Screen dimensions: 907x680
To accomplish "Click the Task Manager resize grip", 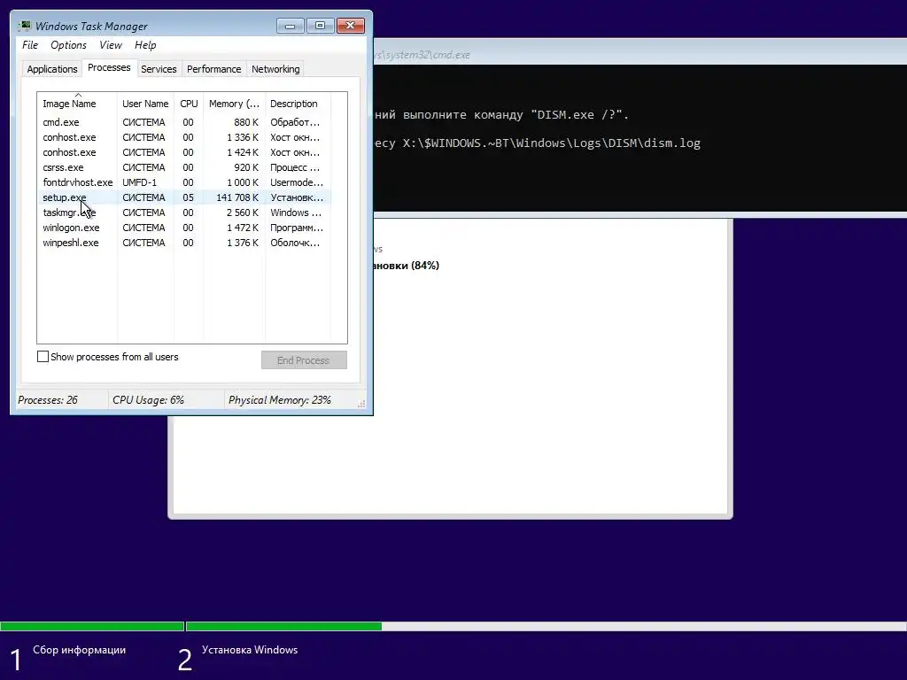I will click(361, 404).
